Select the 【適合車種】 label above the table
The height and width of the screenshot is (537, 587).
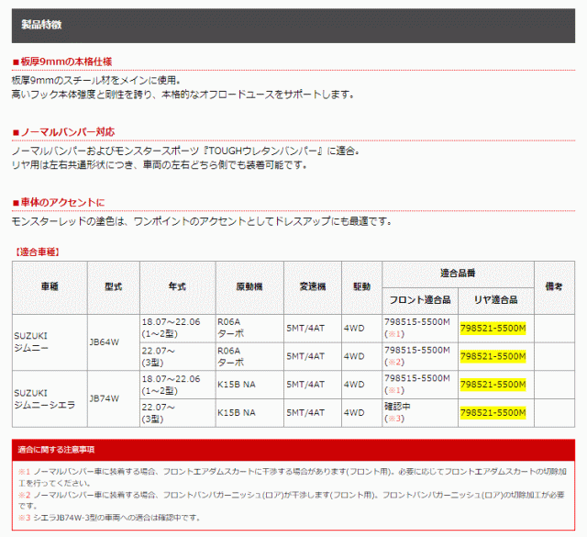click(x=39, y=251)
